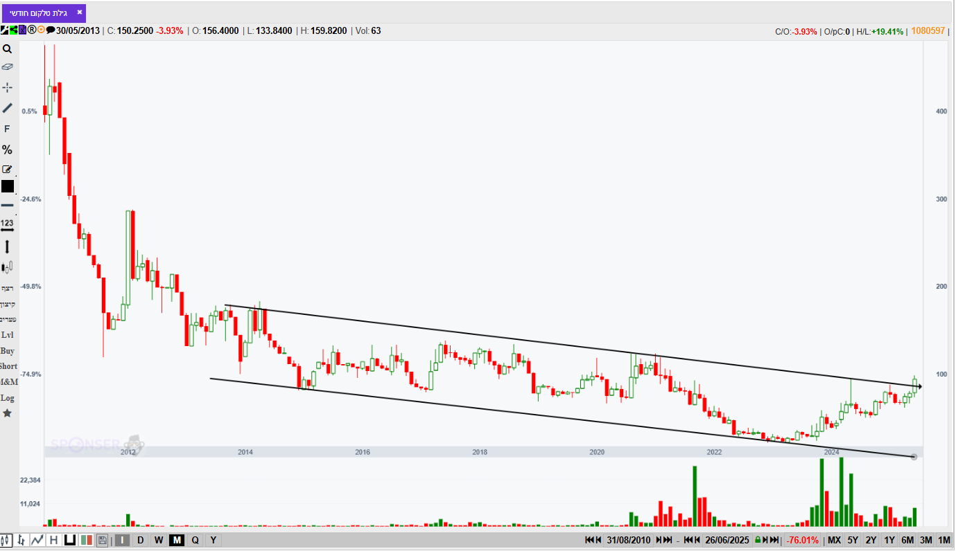Switch to the גילת טלקום חודשי tab
The height and width of the screenshot is (551, 956).
[38, 12]
